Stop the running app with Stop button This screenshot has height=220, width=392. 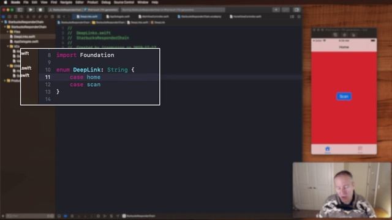(x=40, y=10)
